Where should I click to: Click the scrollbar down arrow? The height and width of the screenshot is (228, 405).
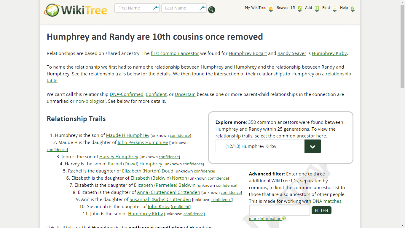tap(402, 226)
